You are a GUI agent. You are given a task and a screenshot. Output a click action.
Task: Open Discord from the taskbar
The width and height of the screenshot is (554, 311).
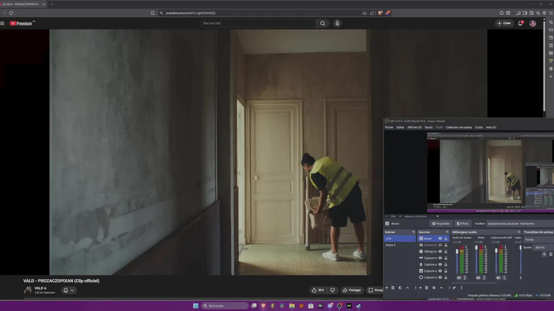click(x=330, y=306)
